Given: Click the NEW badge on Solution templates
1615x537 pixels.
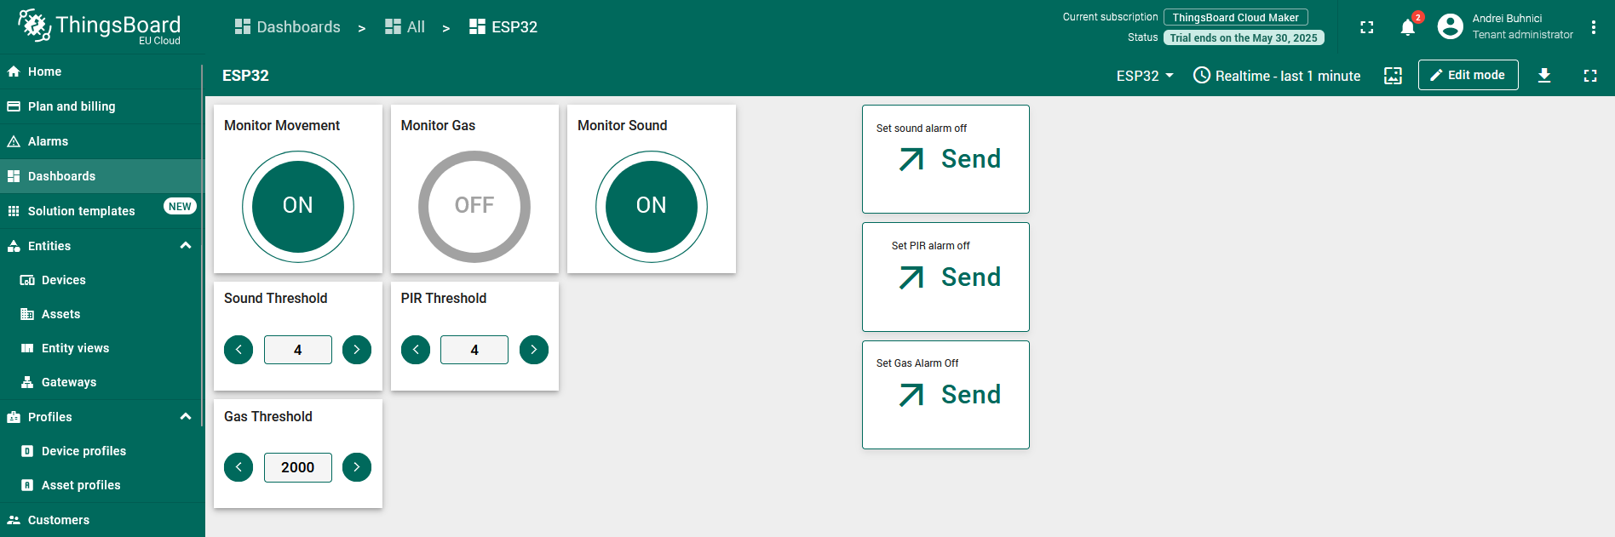Looking at the screenshot, I should click(180, 207).
